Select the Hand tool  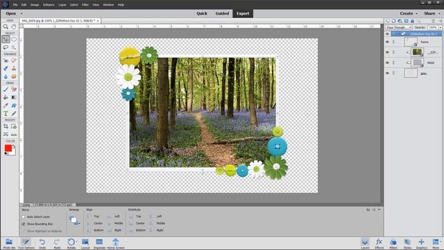[14, 27]
